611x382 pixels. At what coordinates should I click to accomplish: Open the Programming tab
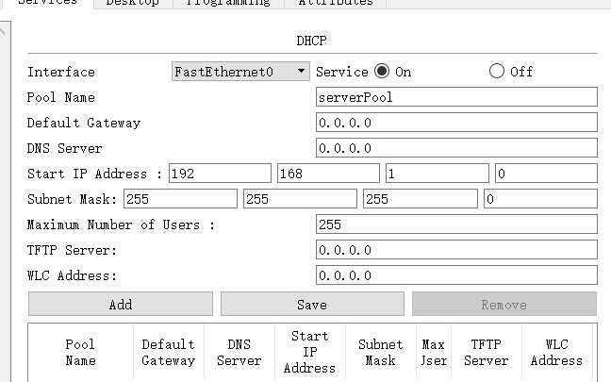[x=227, y=3]
